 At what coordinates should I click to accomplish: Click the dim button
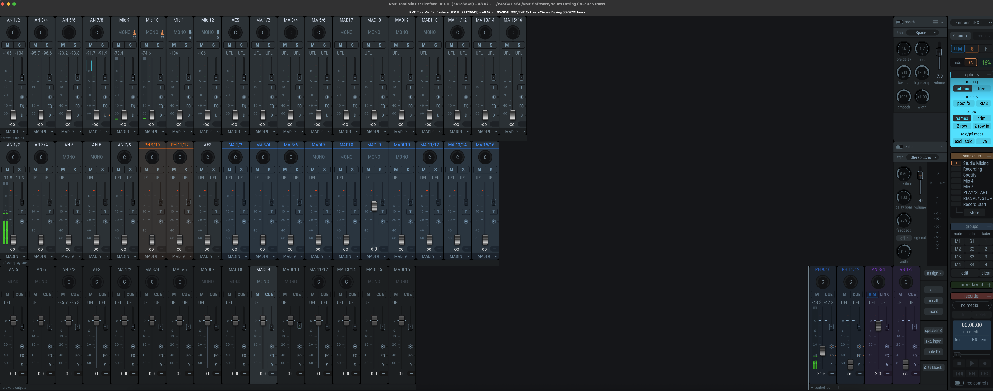tap(933, 290)
